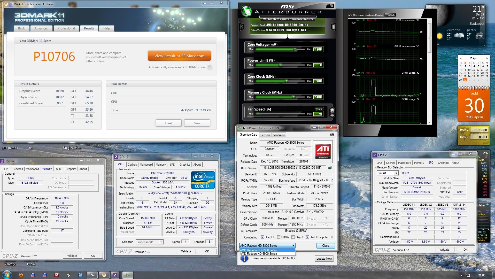Image resolution: width=495 pixels, height=279 pixels.
Task: Select second AMD Radeon HD 6900 Series entry
Action: [x=267, y=254]
